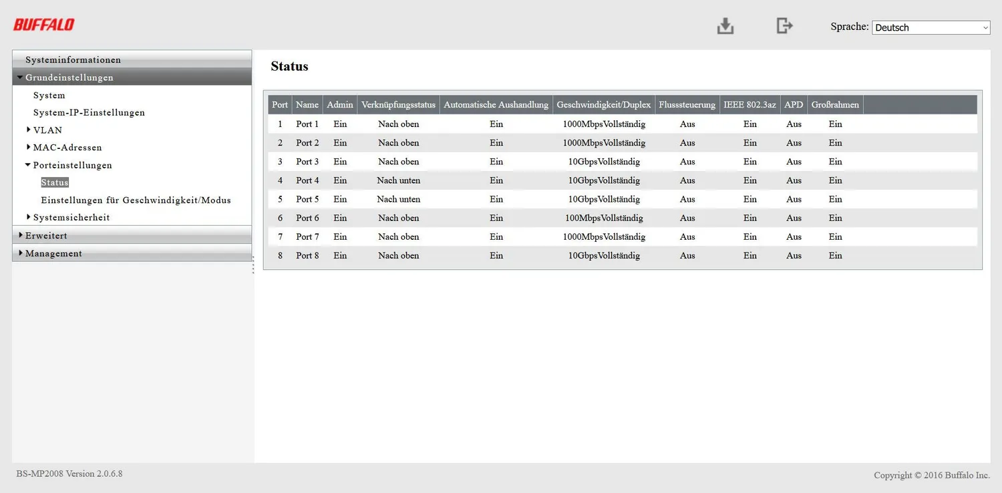Viewport: 1002px width, 493px height.
Task: Click the Port column header
Action: pos(280,105)
